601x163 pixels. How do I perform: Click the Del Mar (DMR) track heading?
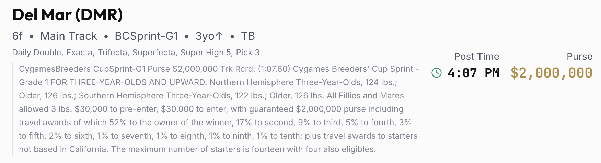pyautogui.click(x=67, y=15)
